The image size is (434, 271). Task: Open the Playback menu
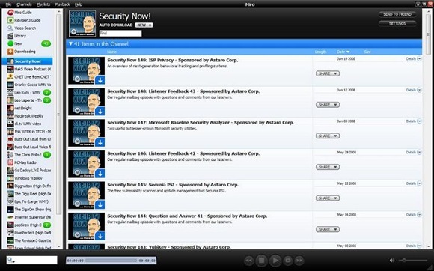(62, 4)
